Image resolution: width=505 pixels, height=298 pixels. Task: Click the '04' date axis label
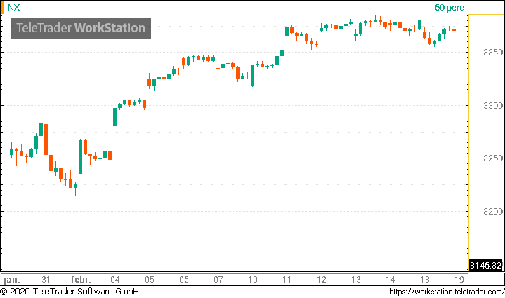pyautogui.click(x=115, y=279)
